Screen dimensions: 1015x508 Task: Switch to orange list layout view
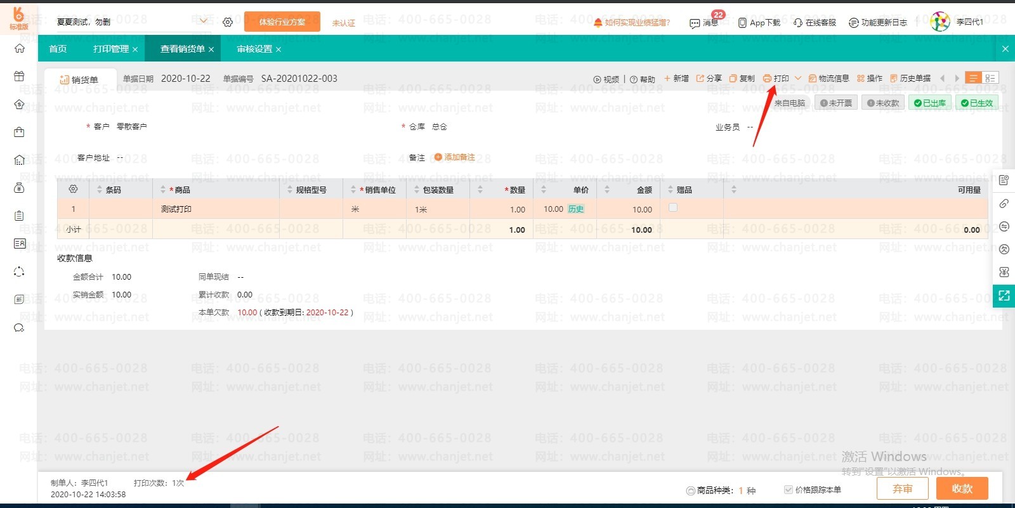coord(973,78)
